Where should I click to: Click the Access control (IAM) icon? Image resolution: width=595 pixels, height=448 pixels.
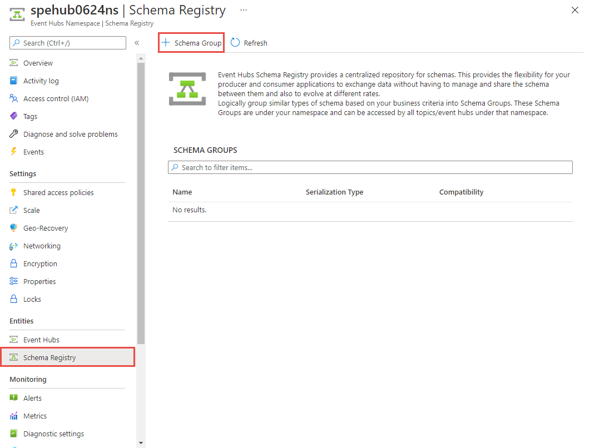click(14, 98)
